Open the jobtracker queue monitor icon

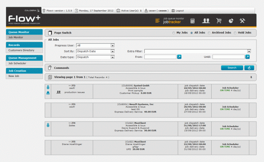(157, 21)
